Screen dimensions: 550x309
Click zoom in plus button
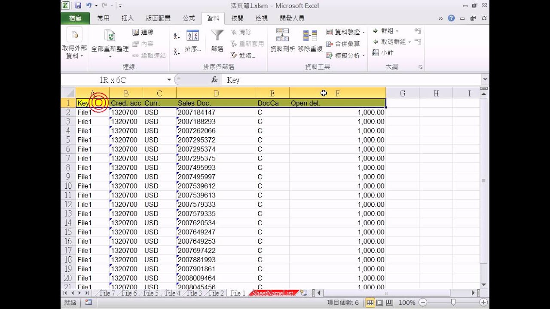(483, 303)
